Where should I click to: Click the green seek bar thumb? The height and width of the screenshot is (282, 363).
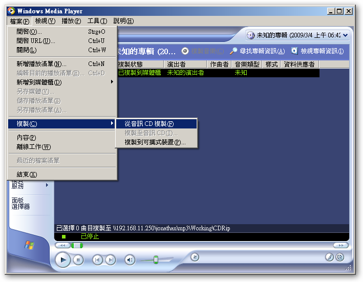(77, 246)
